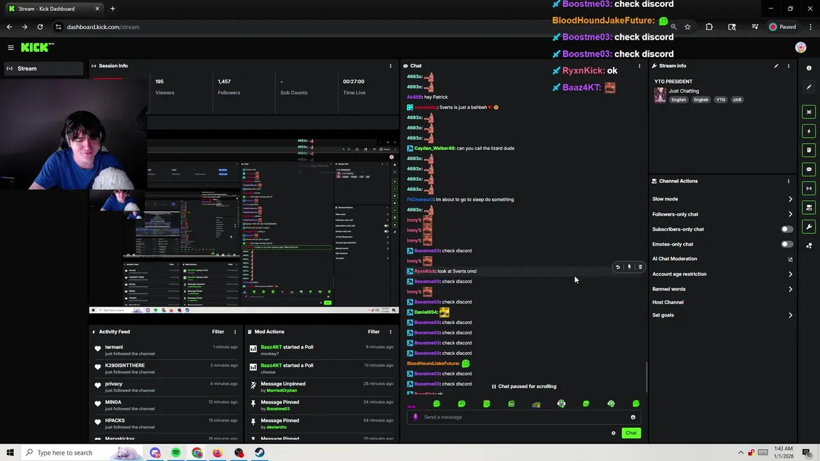Open the profile avatar menu
This screenshot has width=820, height=461.
(x=800, y=47)
